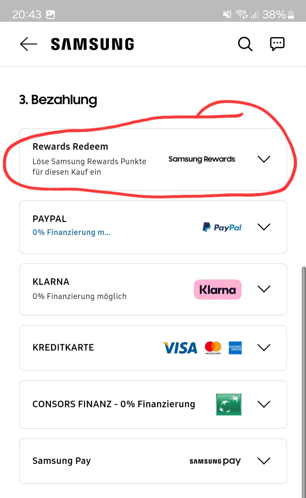This screenshot has width=306, height=498.
Task: Tap the American Express logo
Action: (x=235, y=348)
